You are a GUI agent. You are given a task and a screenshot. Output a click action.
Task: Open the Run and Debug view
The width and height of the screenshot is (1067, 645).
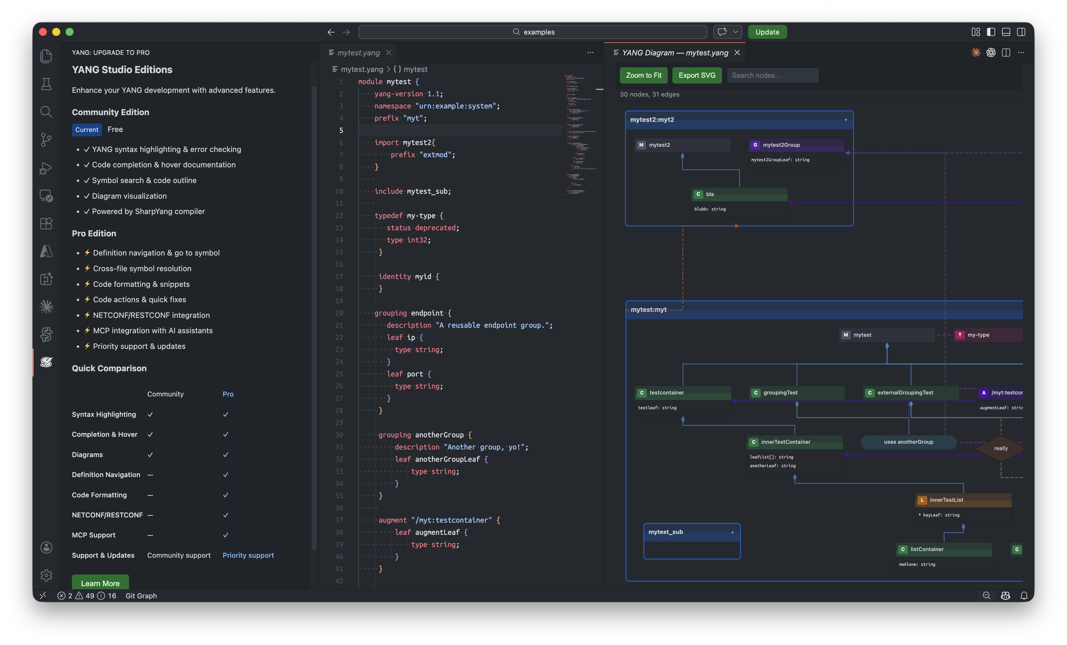(46, 168)
